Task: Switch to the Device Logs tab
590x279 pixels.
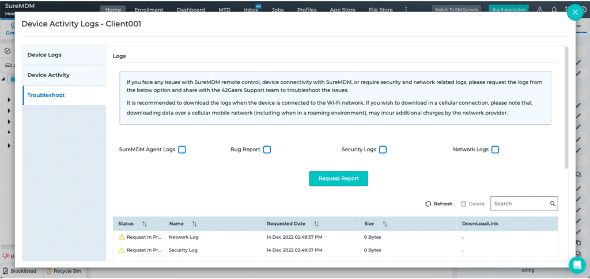Action: pyautogui.click(x=65, y=55)
